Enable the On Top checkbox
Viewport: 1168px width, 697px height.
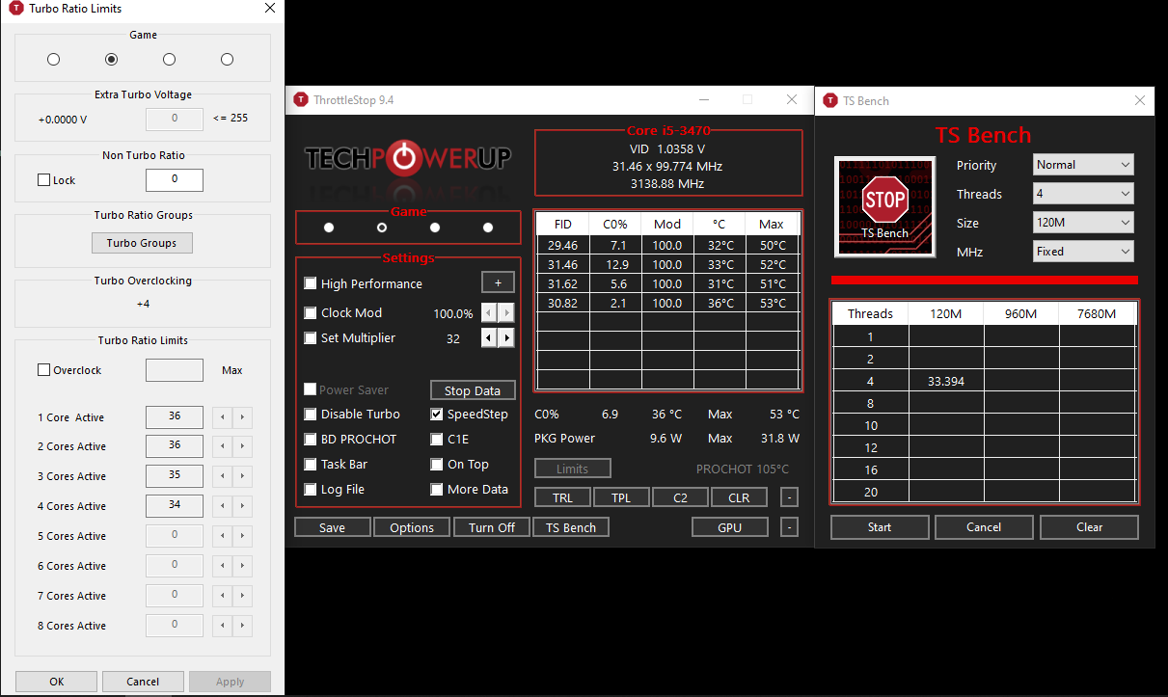click(x=437, y=464)
